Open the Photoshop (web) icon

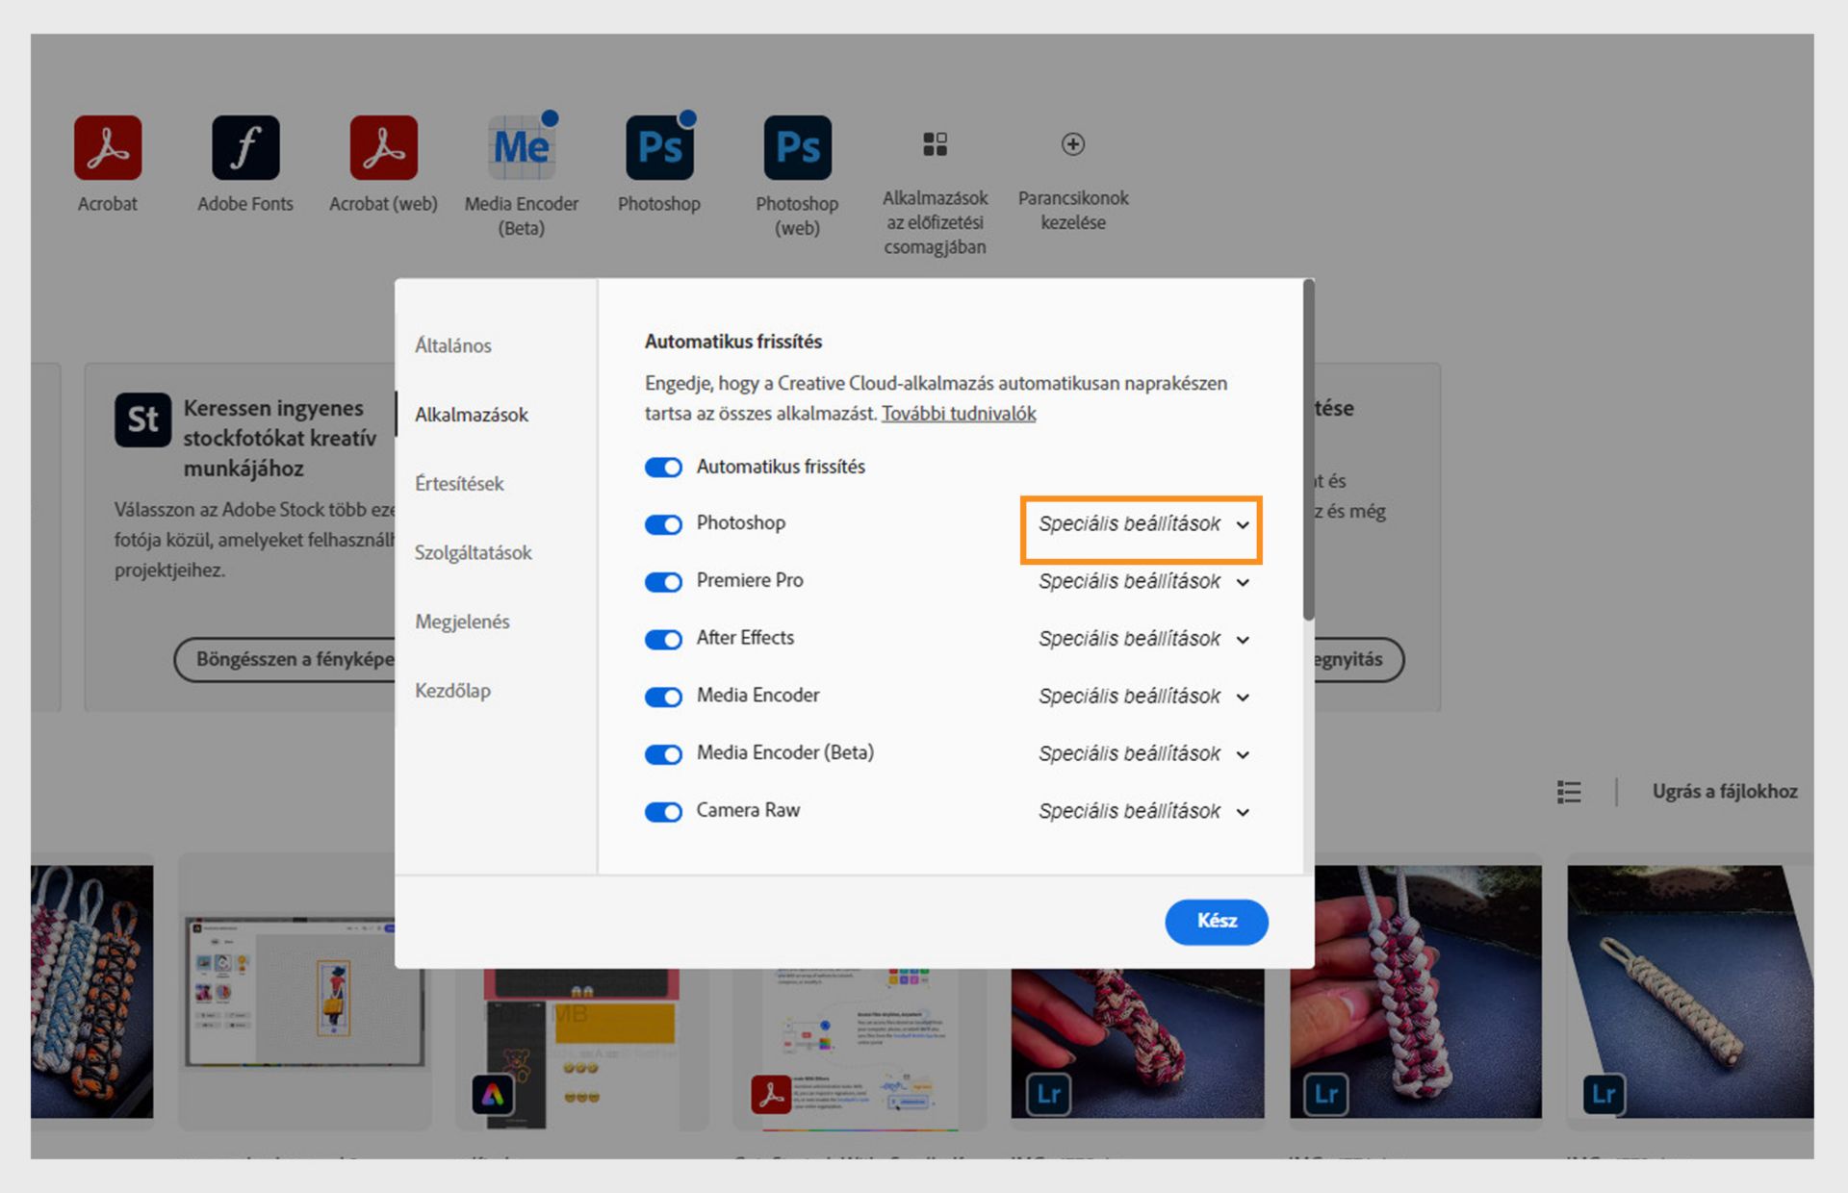click(x=797, y=147)
